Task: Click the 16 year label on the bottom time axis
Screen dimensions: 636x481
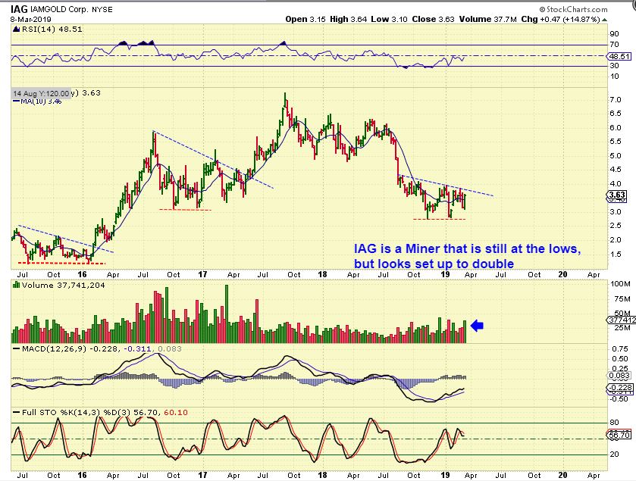Action: click(83, 475)
